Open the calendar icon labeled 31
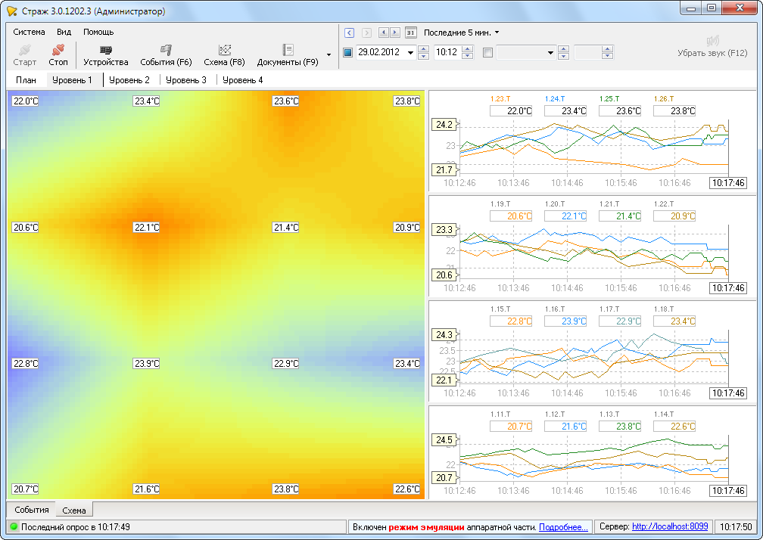This screenshot has width=763, height=540. pyautogui.click(x=411, y=33)
